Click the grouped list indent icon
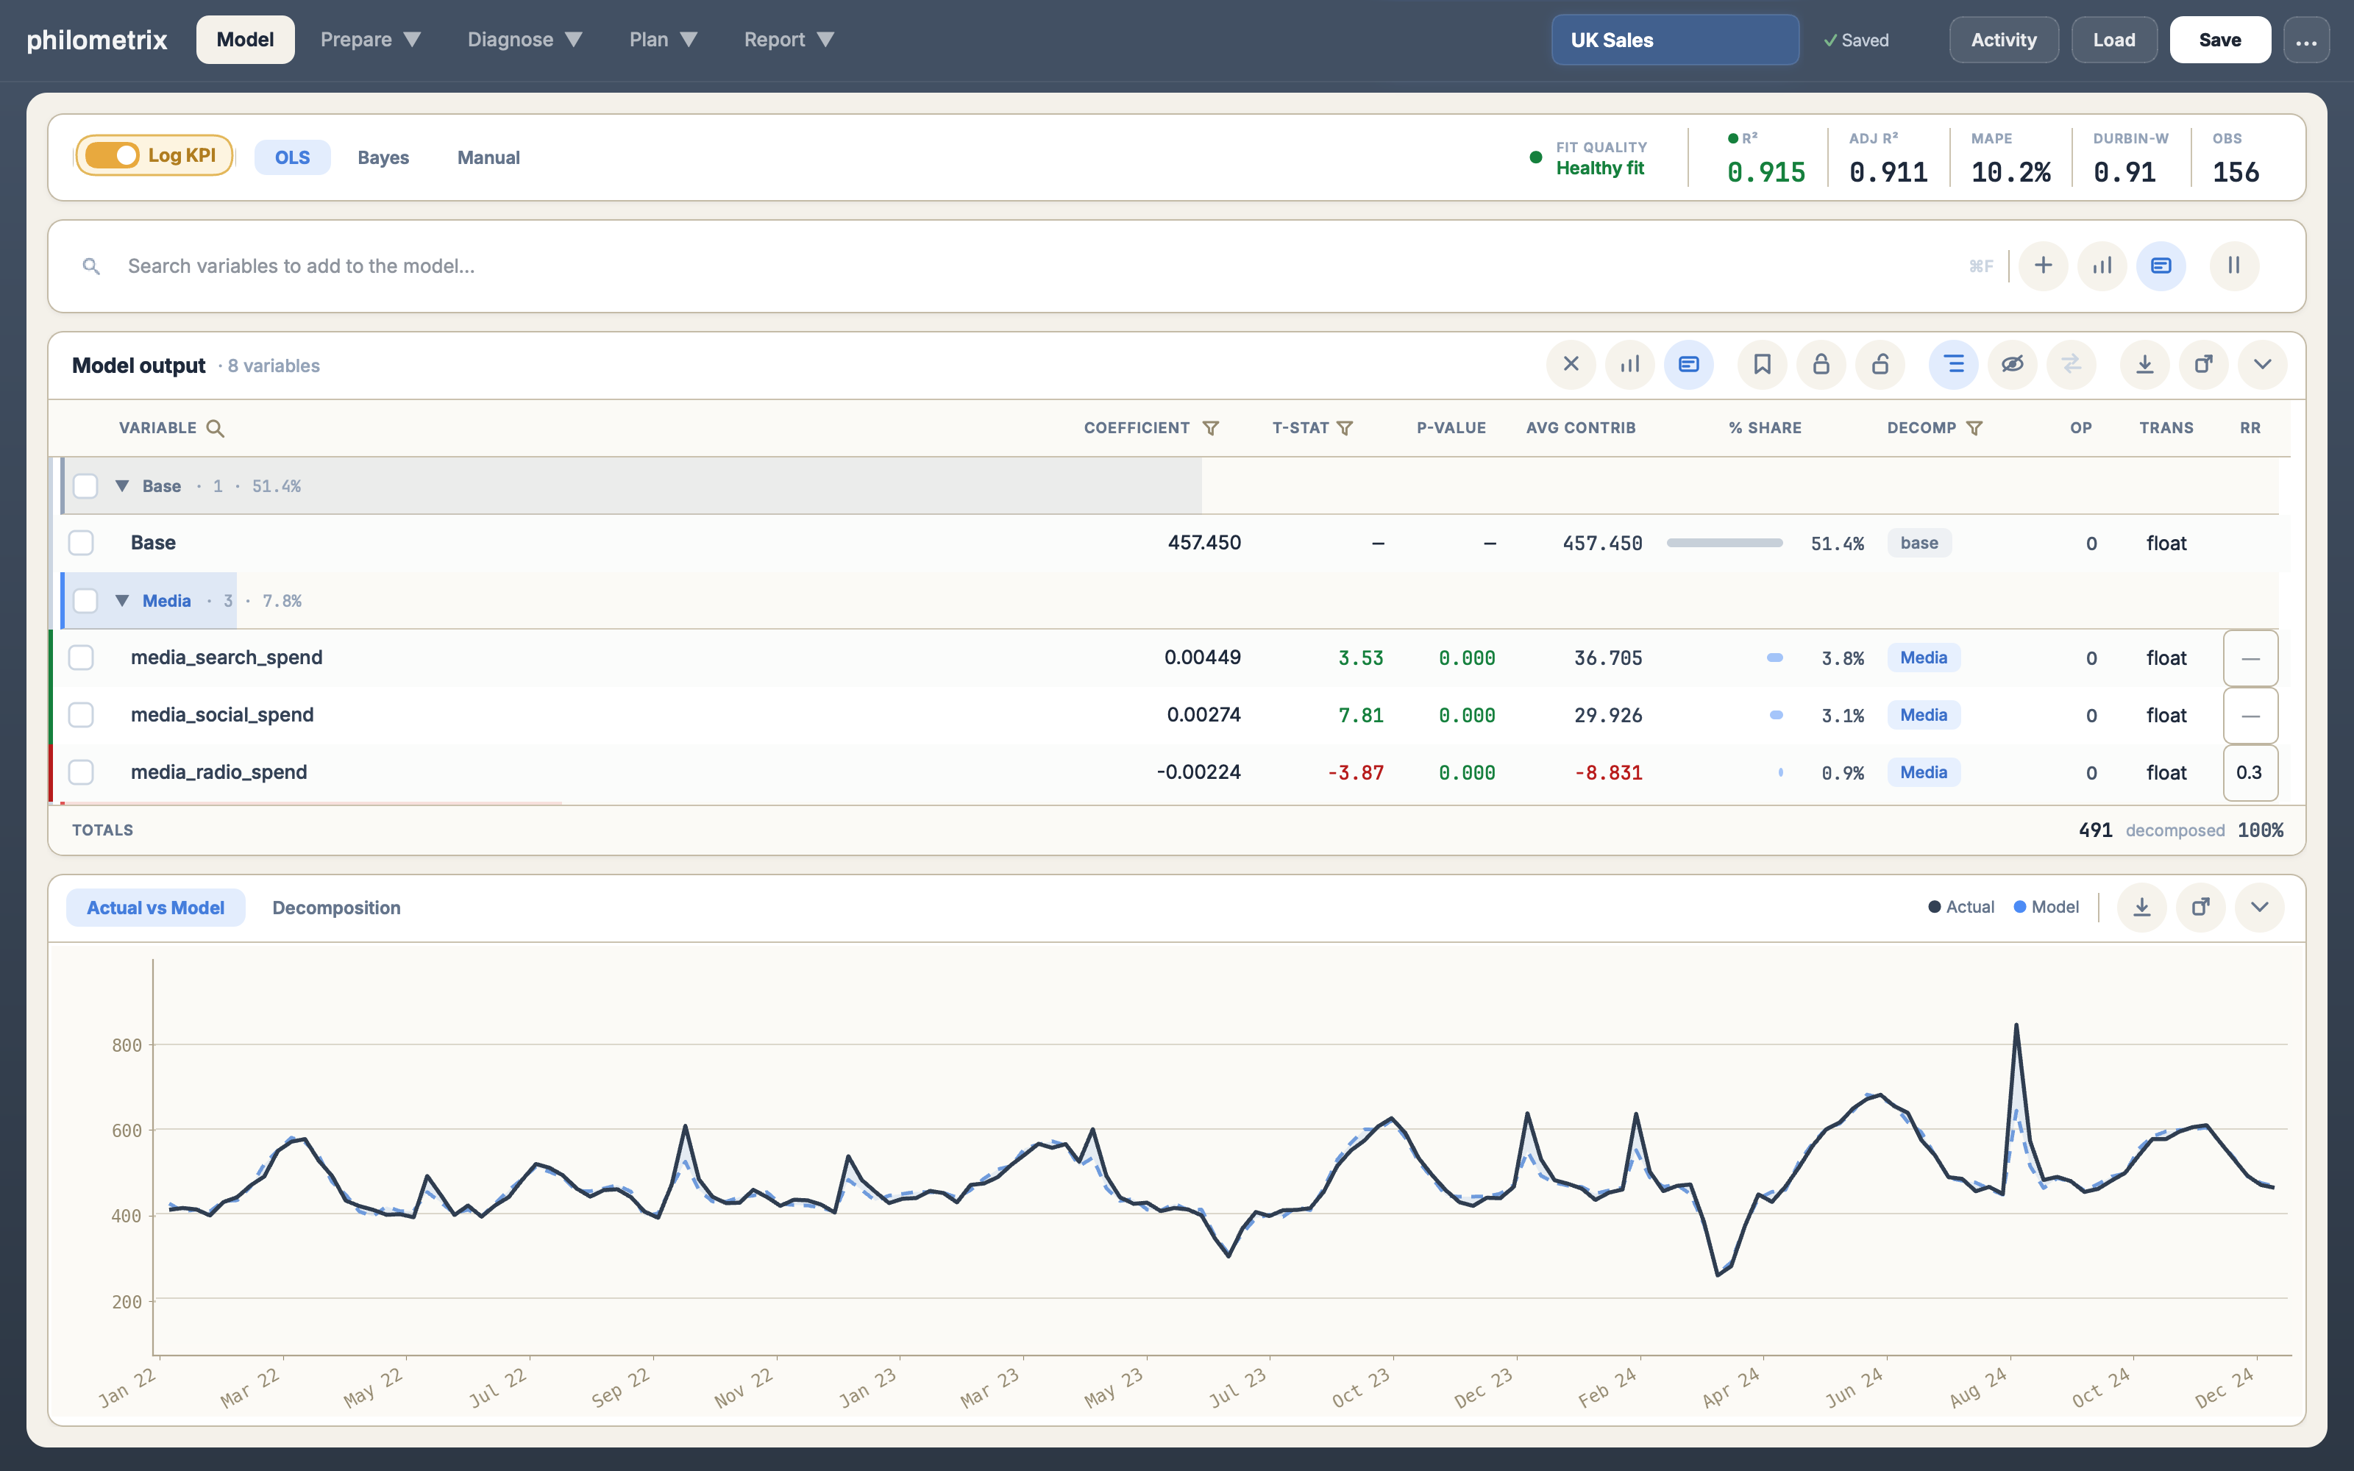The width and height of the screenshot is (2354, 1471). click(x=1953, y=365)
